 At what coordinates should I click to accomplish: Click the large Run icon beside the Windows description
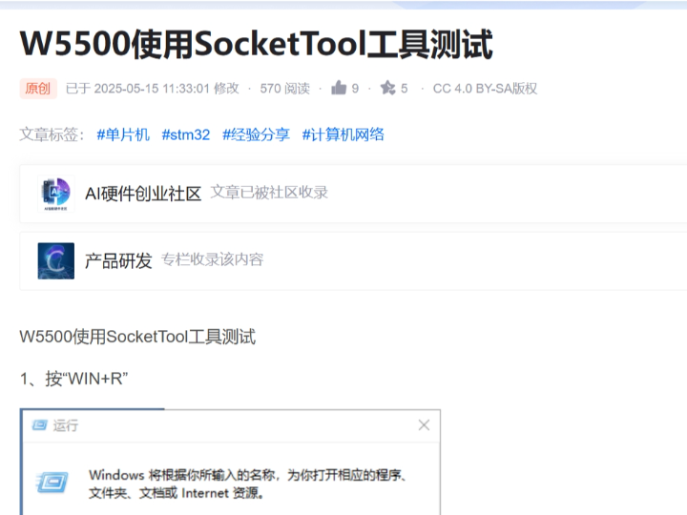[x=52, y=484]
